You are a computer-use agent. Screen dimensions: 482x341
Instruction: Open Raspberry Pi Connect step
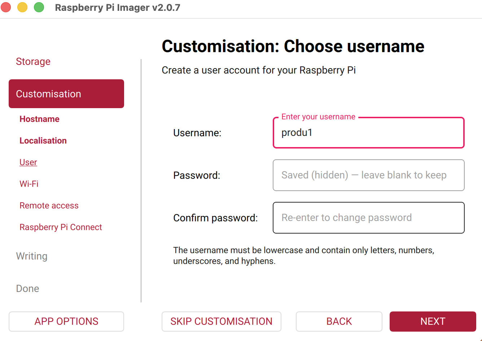pos(61,227)
